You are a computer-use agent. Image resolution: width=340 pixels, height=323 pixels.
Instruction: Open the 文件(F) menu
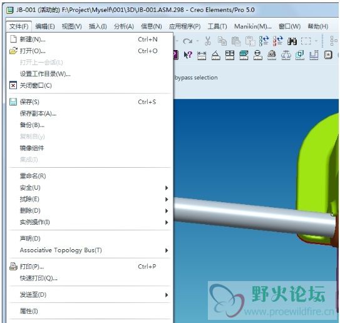pos(19,26)
